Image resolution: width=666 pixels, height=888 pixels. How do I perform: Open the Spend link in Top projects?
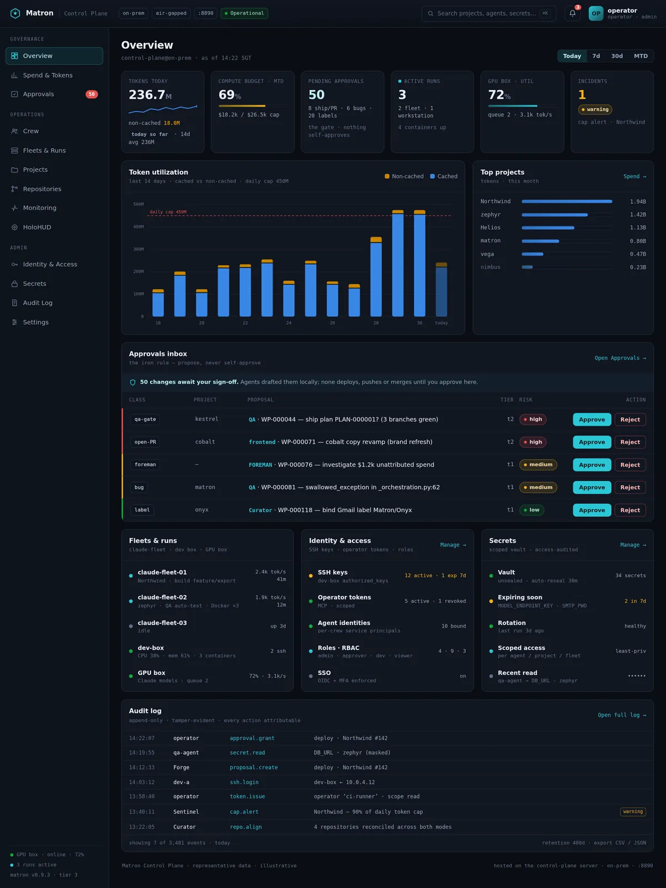[634, 176]
